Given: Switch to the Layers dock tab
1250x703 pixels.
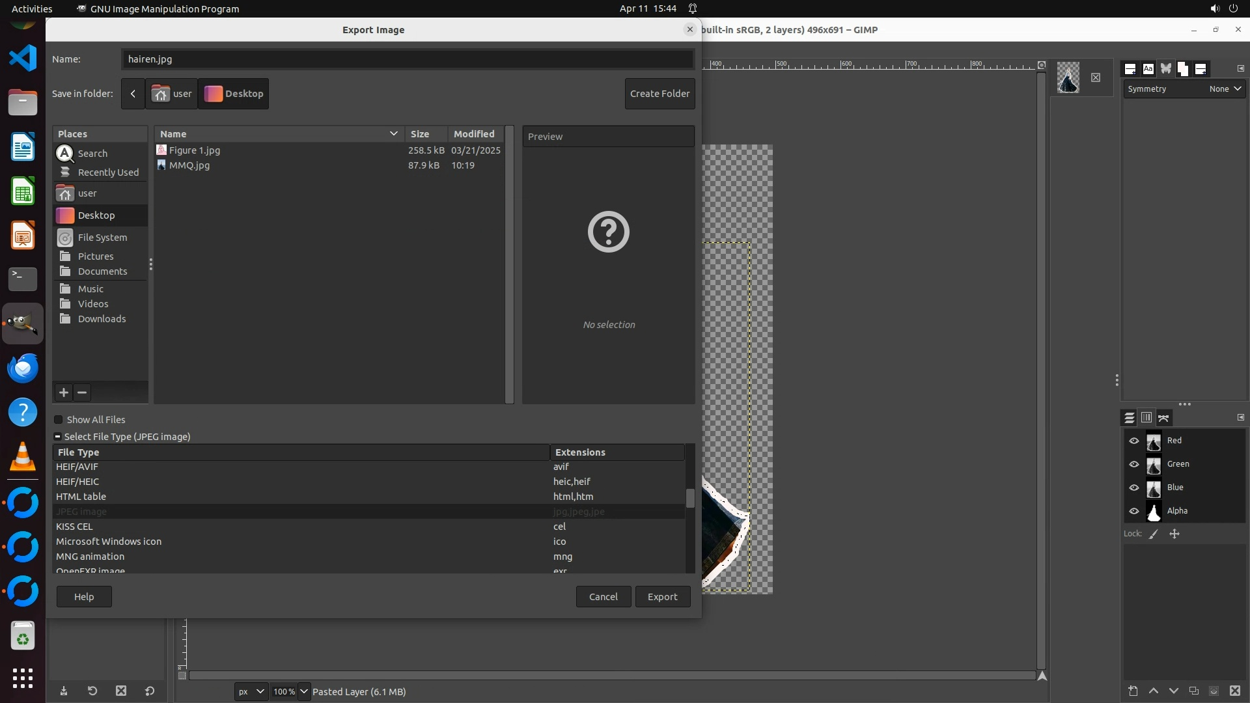Looking at the screenshot, I should (1130, 418).
